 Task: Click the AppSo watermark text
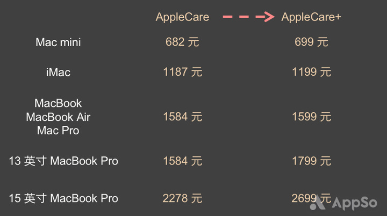coord(354,204)
